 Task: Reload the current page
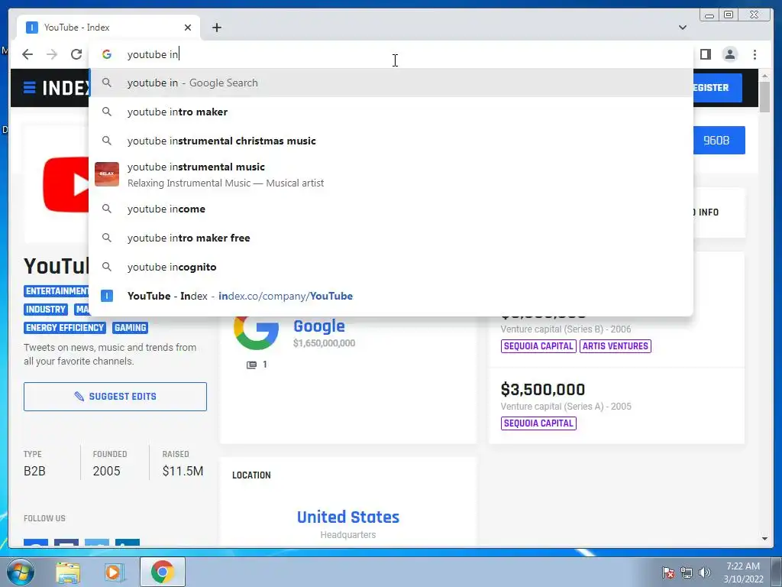pos(76,54)
